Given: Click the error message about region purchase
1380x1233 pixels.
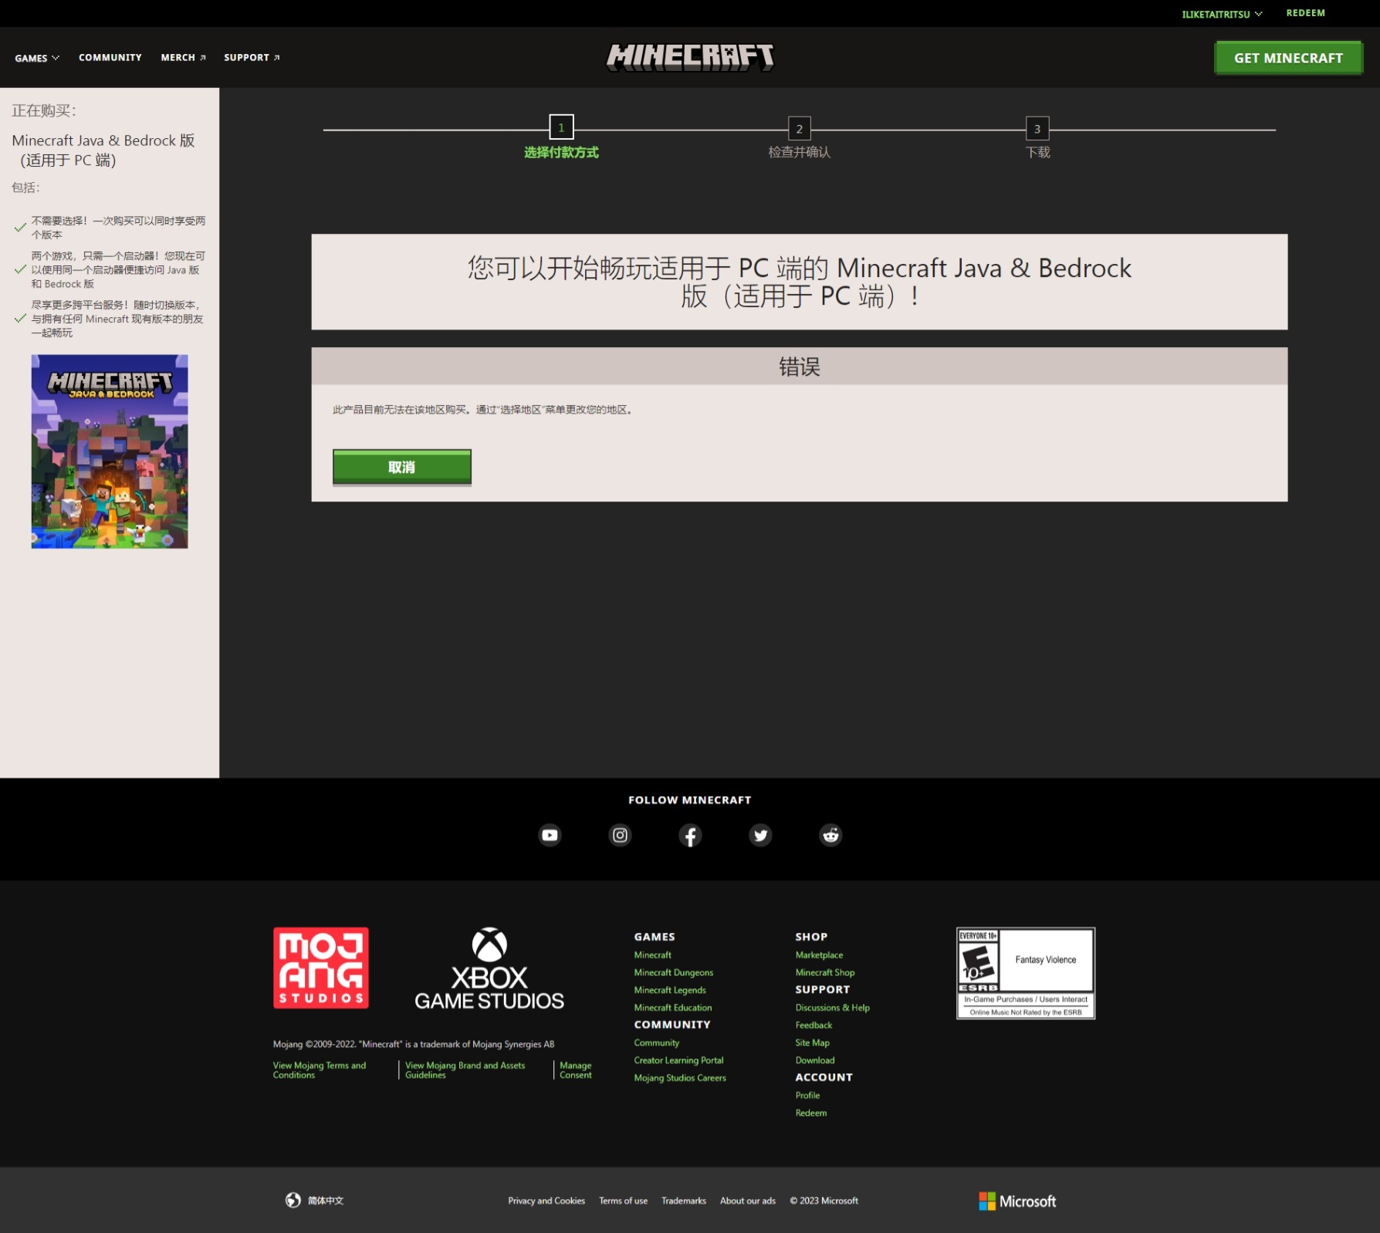Looking at the screenshot, I should (x=483, y=410).
